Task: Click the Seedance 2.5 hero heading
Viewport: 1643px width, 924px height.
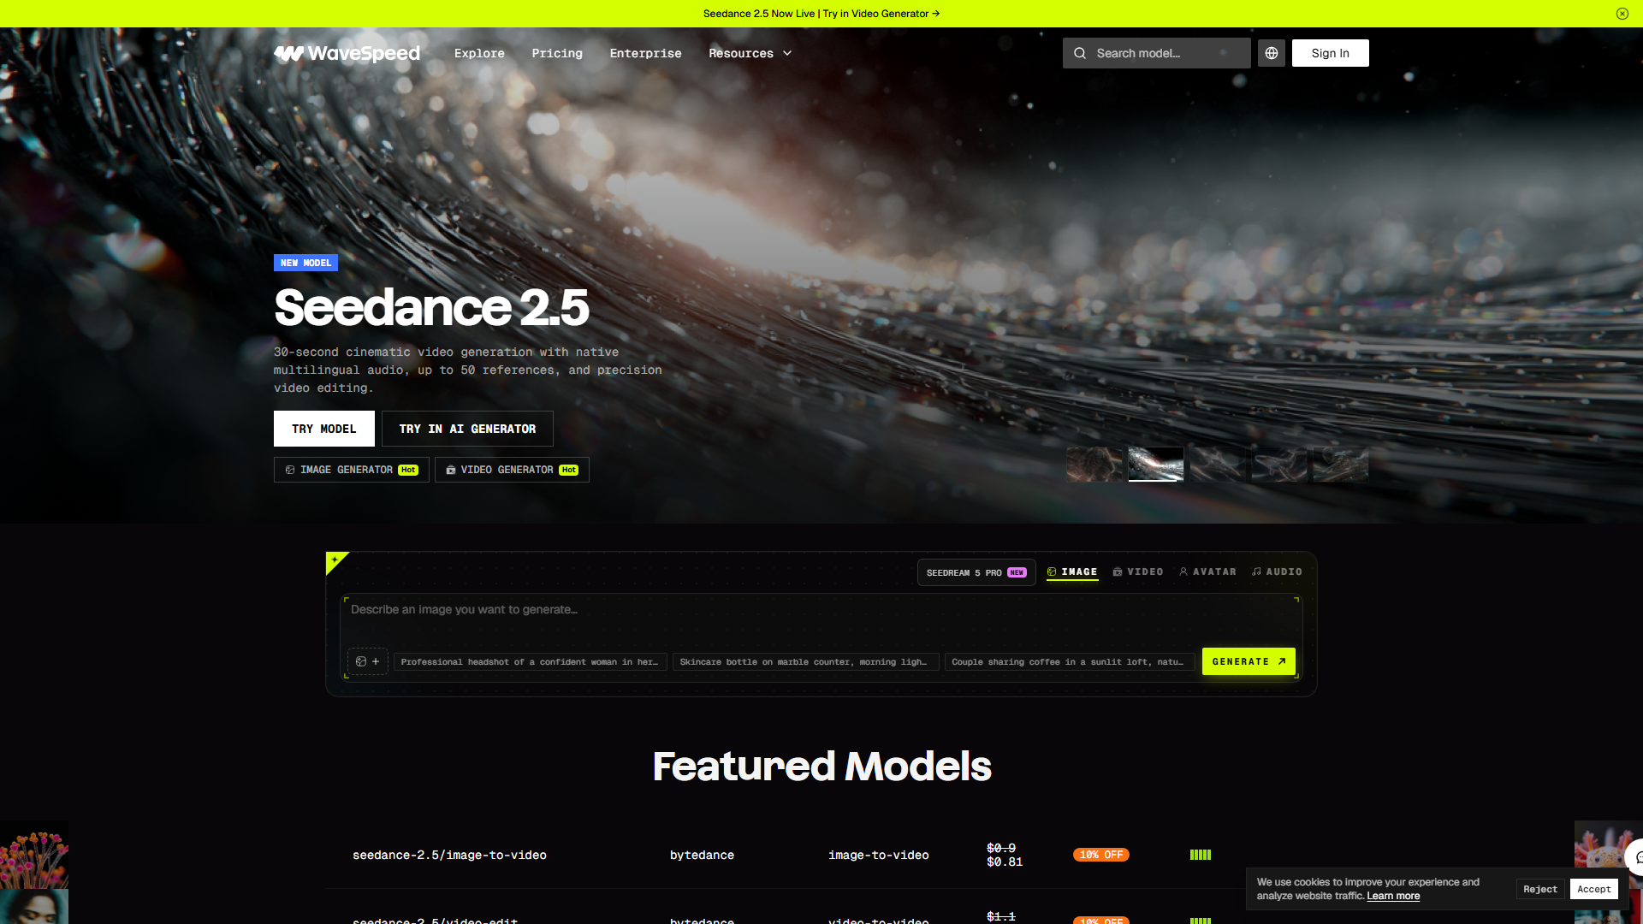Action: point(431,307)
